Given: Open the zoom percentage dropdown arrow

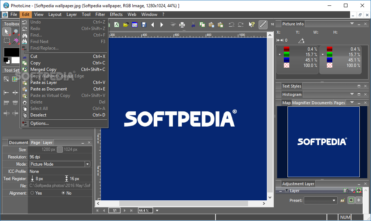Looking at the screenshot, I should (157, 211).
